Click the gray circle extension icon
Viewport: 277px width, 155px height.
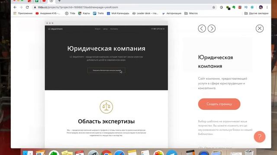click(221, 7)
